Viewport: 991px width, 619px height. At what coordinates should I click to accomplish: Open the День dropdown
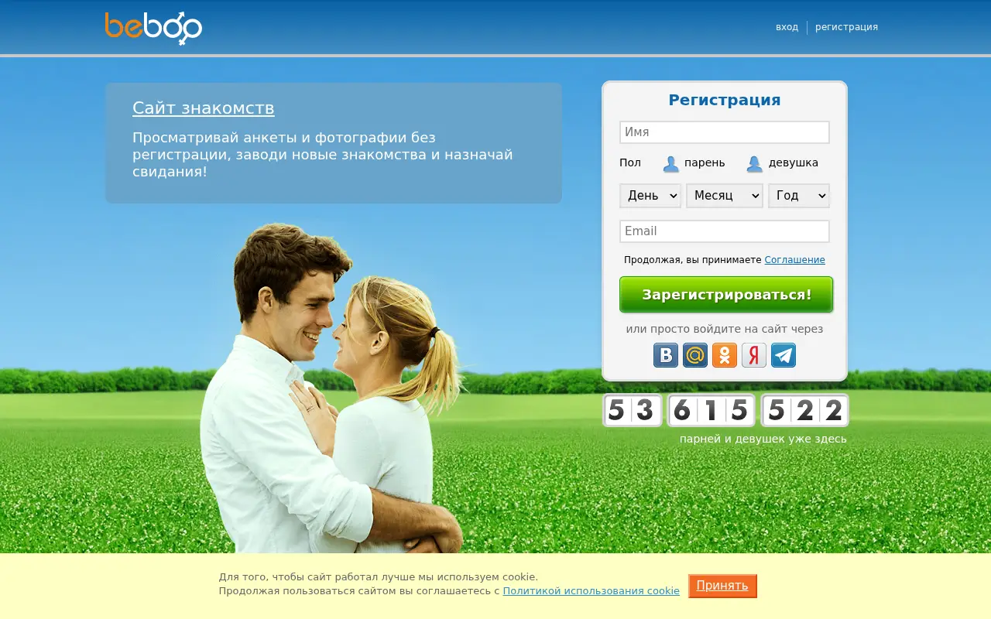[650, 196]
